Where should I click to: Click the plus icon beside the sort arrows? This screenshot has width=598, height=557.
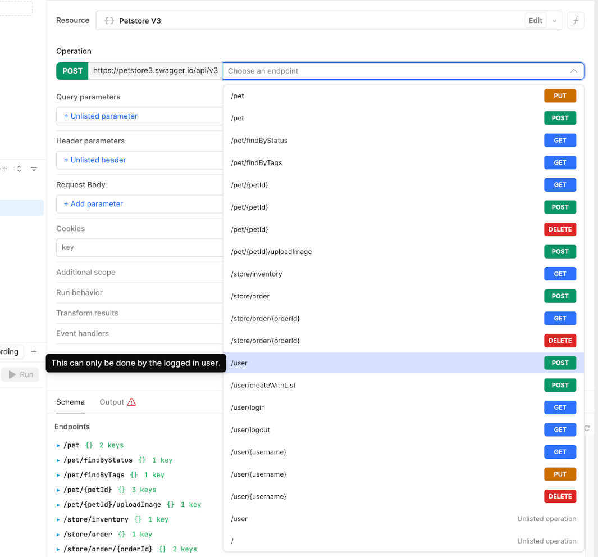point(4,169)
